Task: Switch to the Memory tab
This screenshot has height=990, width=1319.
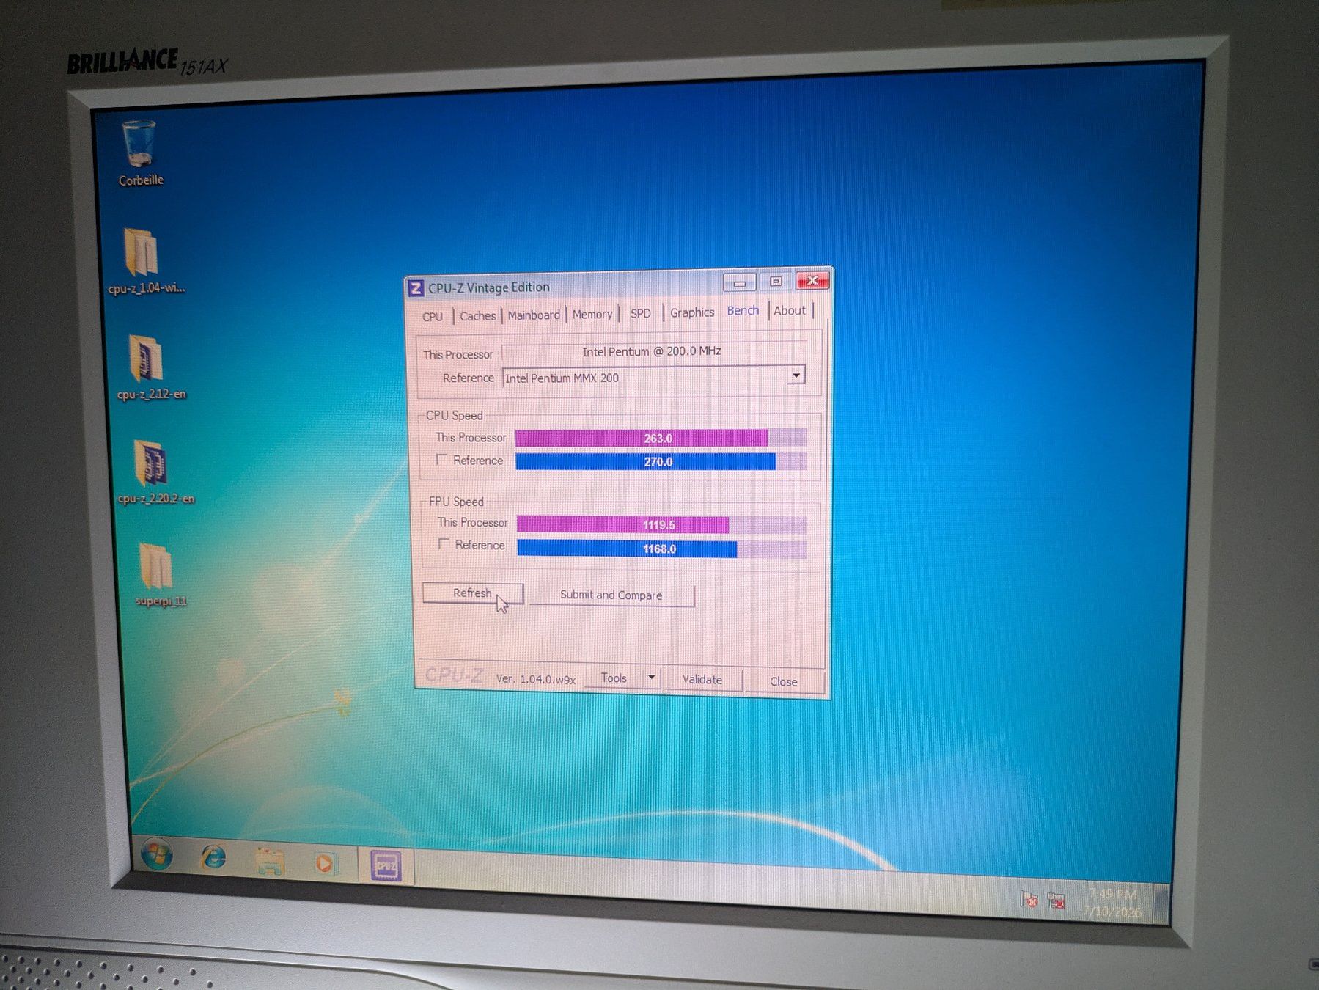Action: point(592,314)
